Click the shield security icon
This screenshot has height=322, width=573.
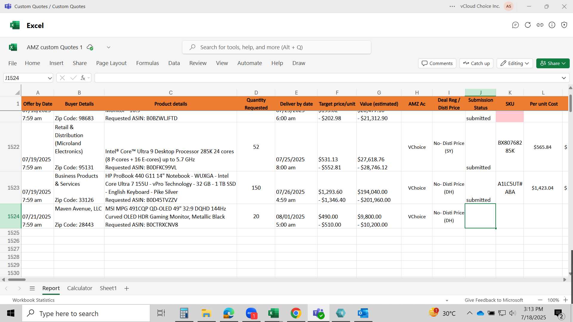[564, 25]
